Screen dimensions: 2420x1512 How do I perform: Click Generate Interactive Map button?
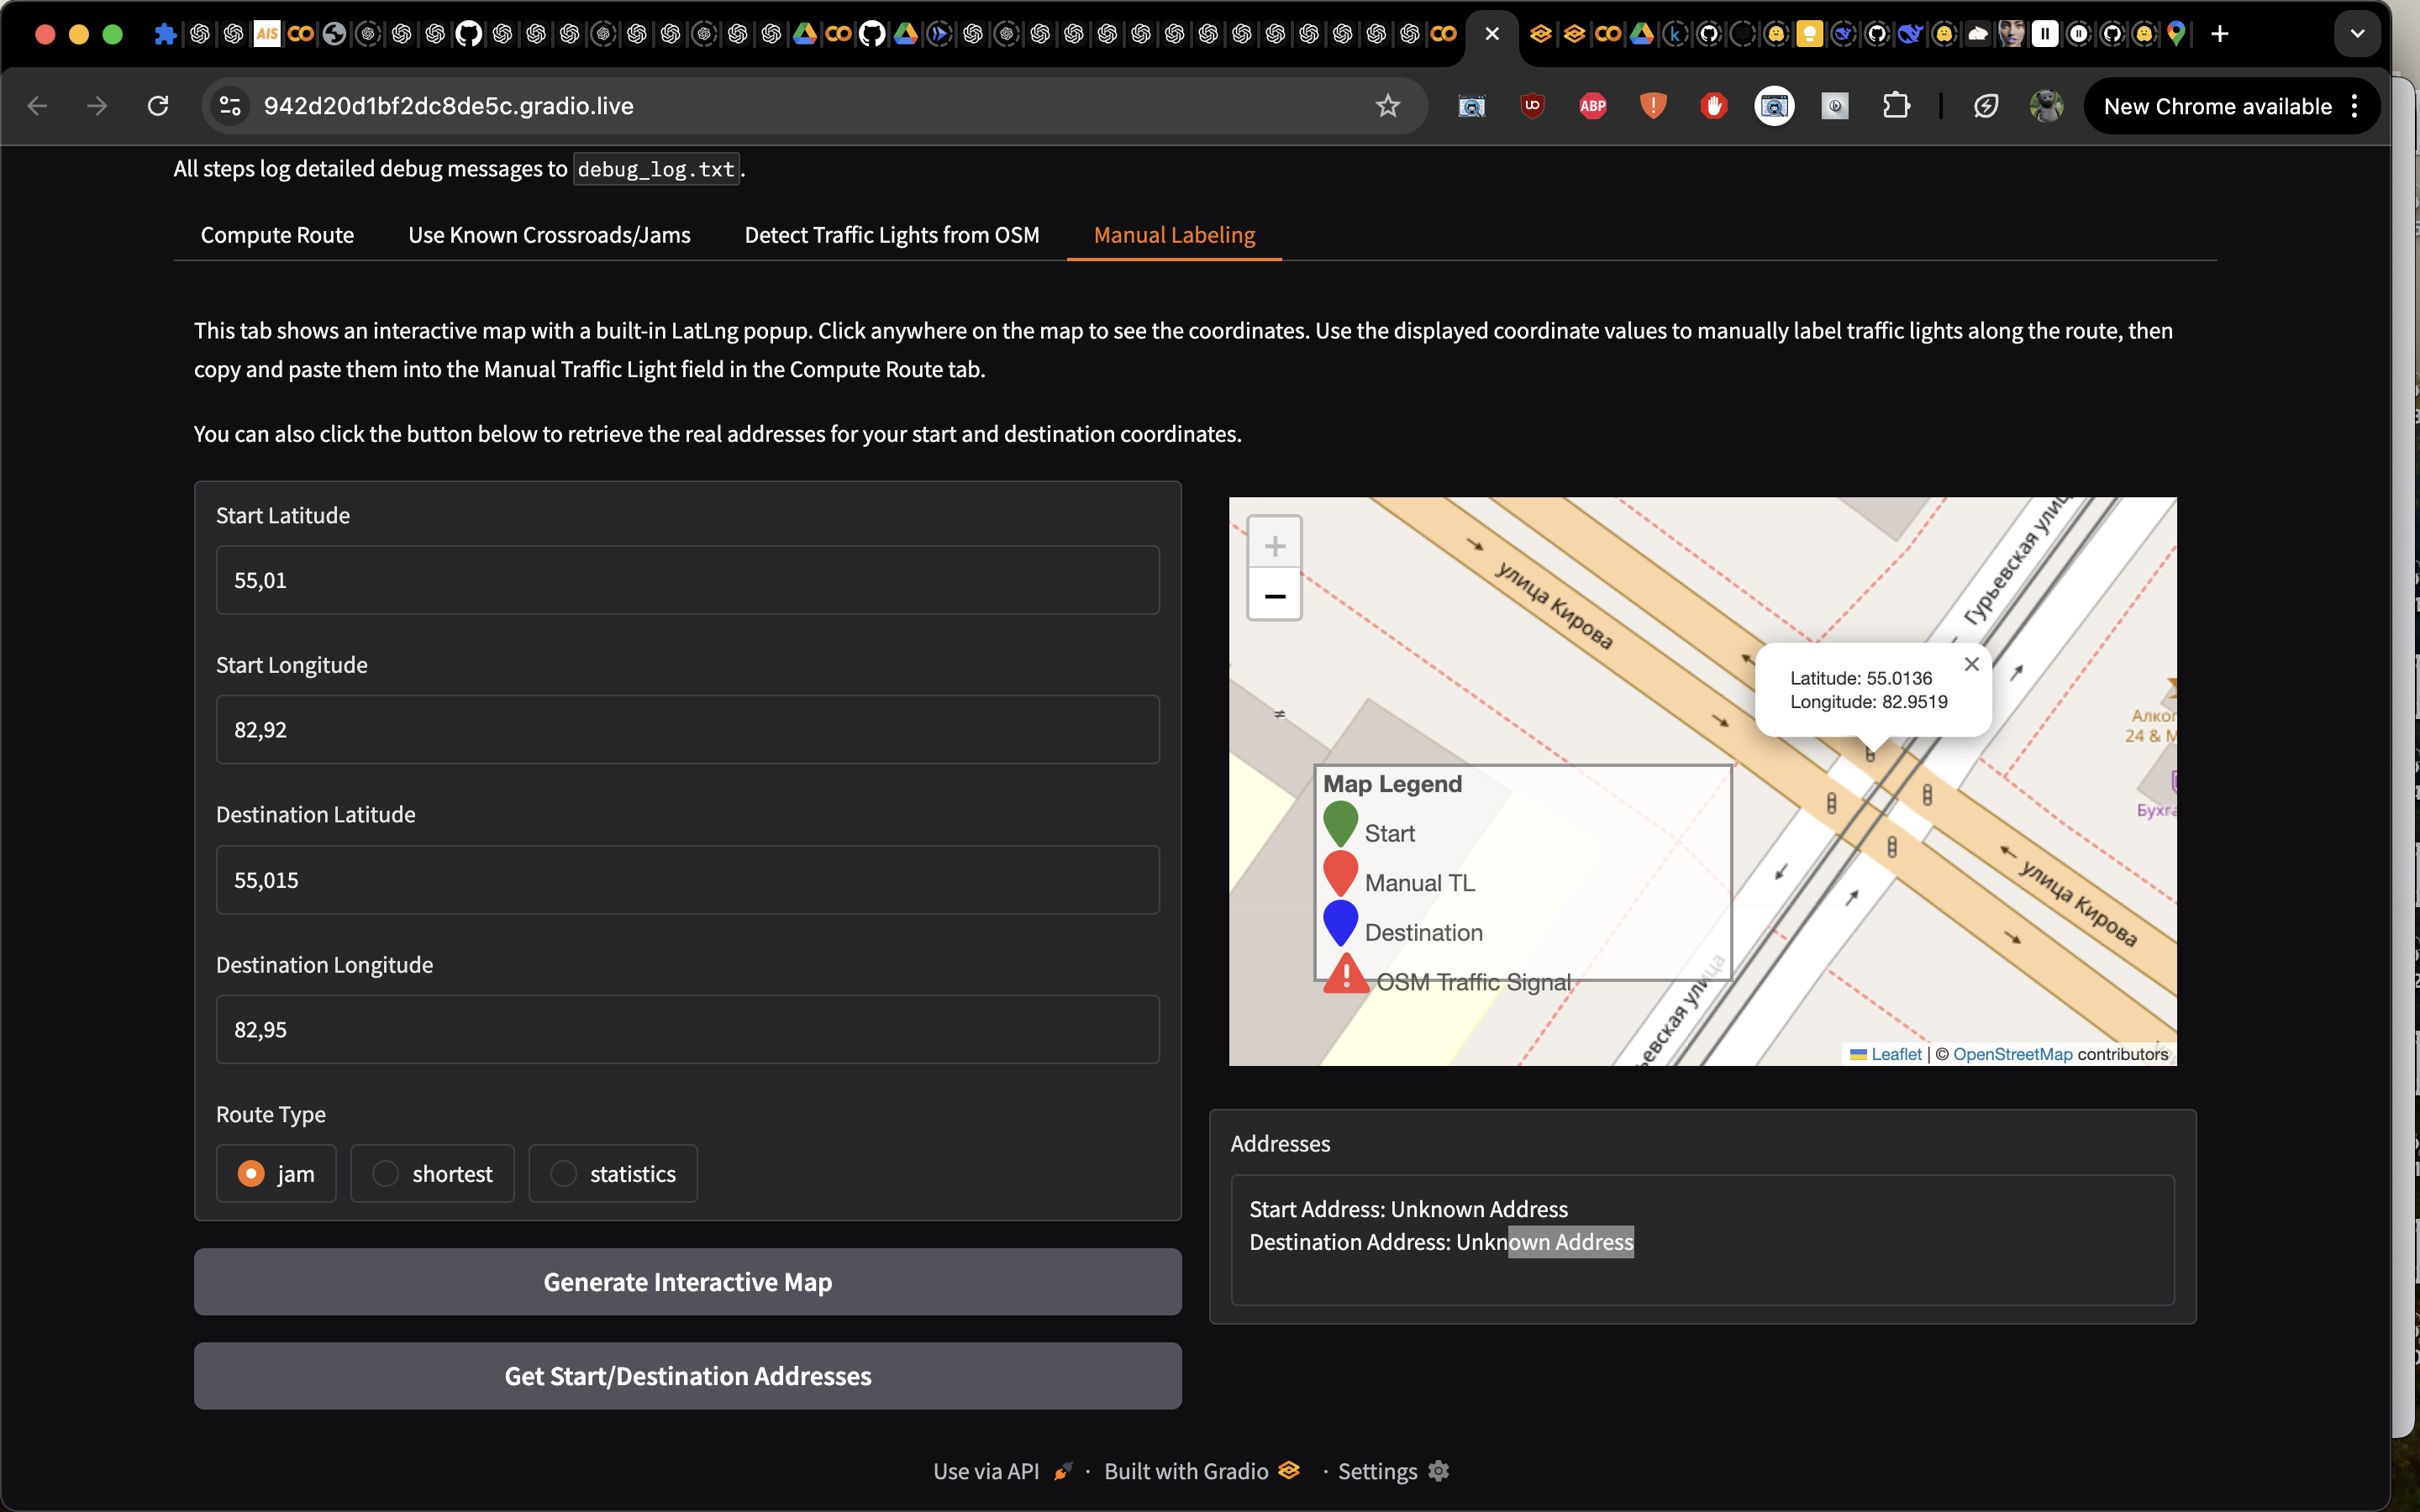coord(688,1281)
